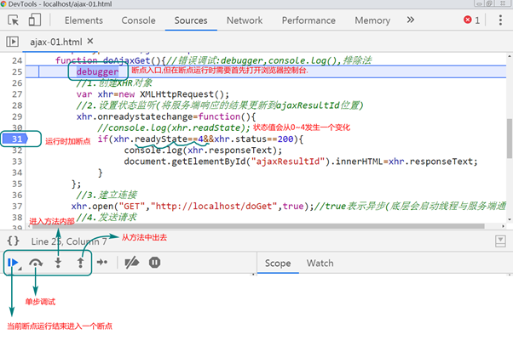The width and height of the screenshot is (513, 346).
Task: Click the red error count indicator
Action: [471, 20]
